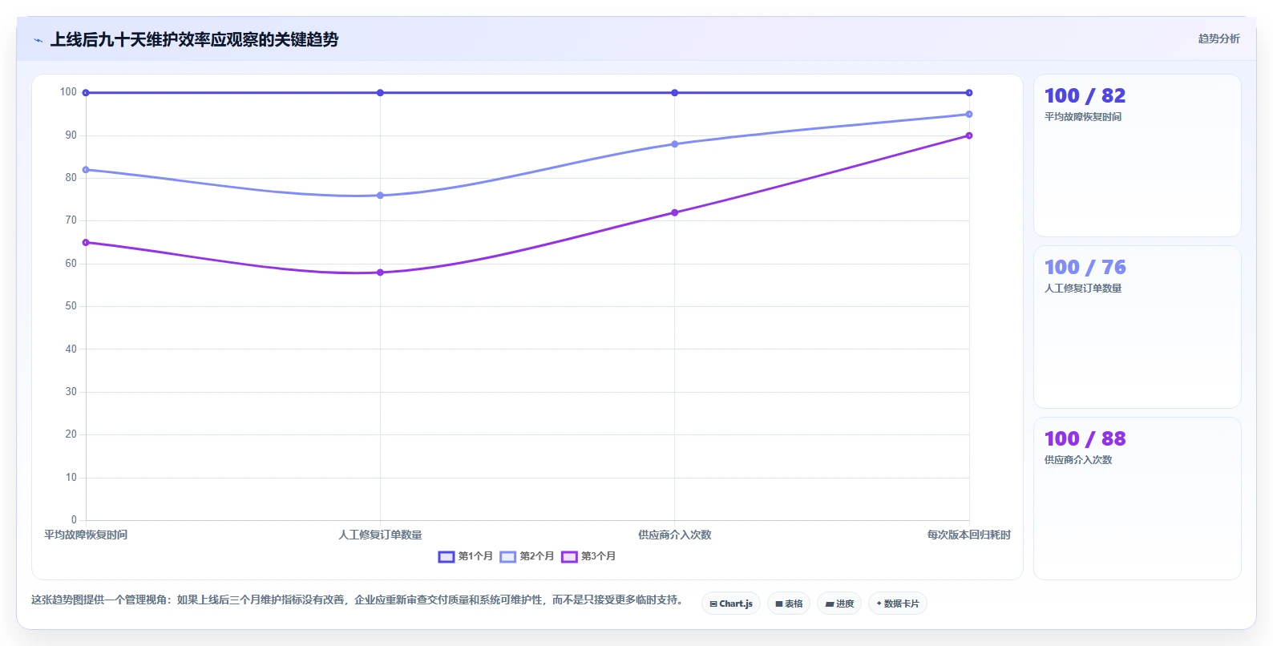Select the 表格 chip
Viewport: 1273px width, 646px height.
click(789, 604)
